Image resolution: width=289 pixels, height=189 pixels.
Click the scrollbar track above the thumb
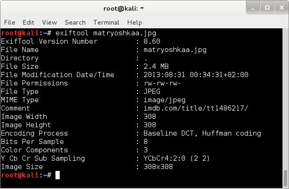pyautogui.click(x=285, y=99)
